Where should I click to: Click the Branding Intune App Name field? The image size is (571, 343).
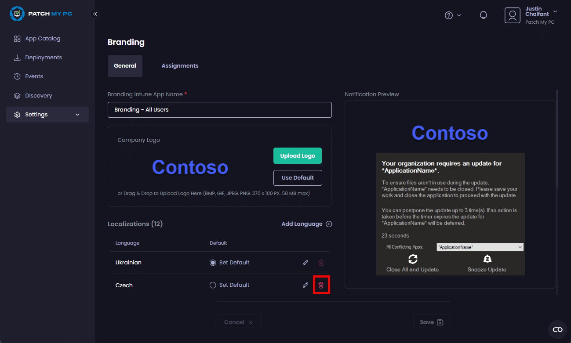click(219, 110)
